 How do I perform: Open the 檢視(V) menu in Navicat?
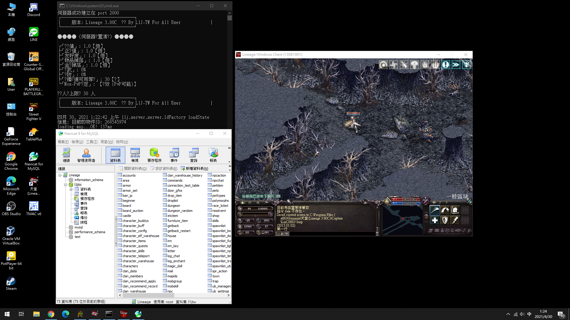point(77,142)
